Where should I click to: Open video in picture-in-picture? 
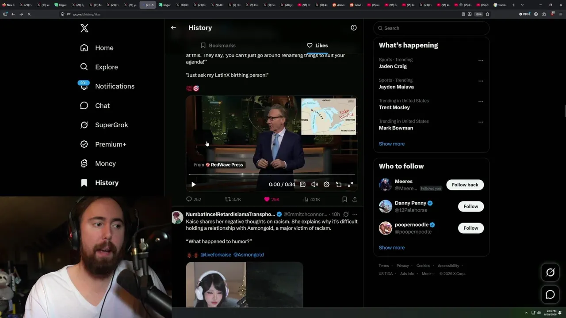point(338,185)
